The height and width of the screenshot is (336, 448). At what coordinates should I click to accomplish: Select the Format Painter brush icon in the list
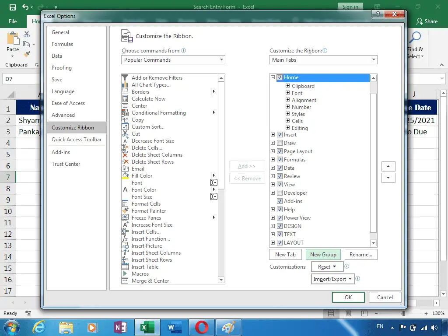pyautogui.click(x=125, y=210)
